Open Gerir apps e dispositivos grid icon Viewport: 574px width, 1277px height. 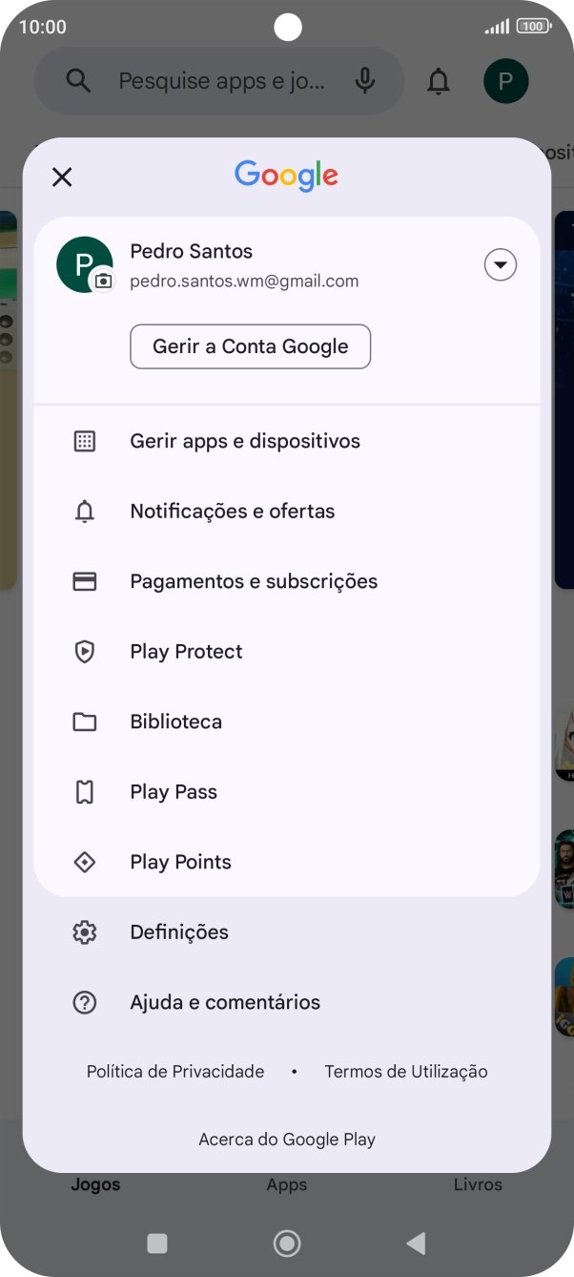point(85,440)
